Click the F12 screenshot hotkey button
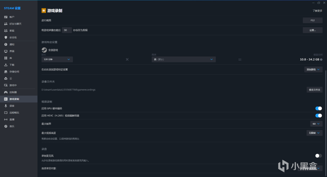327x177 pixels. pos(313,20)
